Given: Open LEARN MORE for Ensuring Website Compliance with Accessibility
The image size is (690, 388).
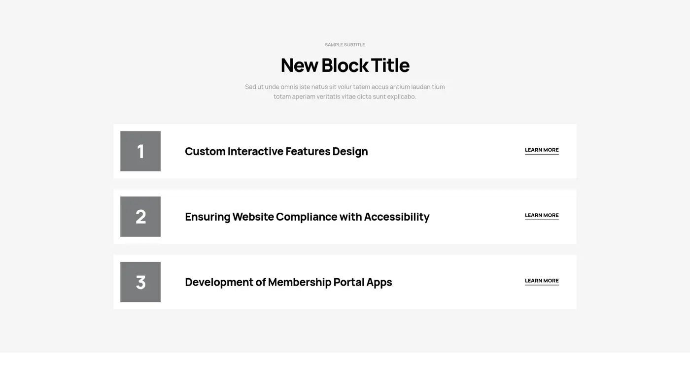Looking at the screenshot, I should [x=542, y=215].
